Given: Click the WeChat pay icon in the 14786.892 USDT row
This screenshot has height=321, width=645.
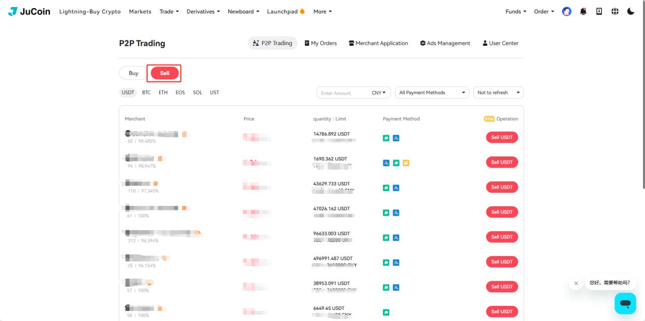Looking at the screenshot, I should 386,138.
